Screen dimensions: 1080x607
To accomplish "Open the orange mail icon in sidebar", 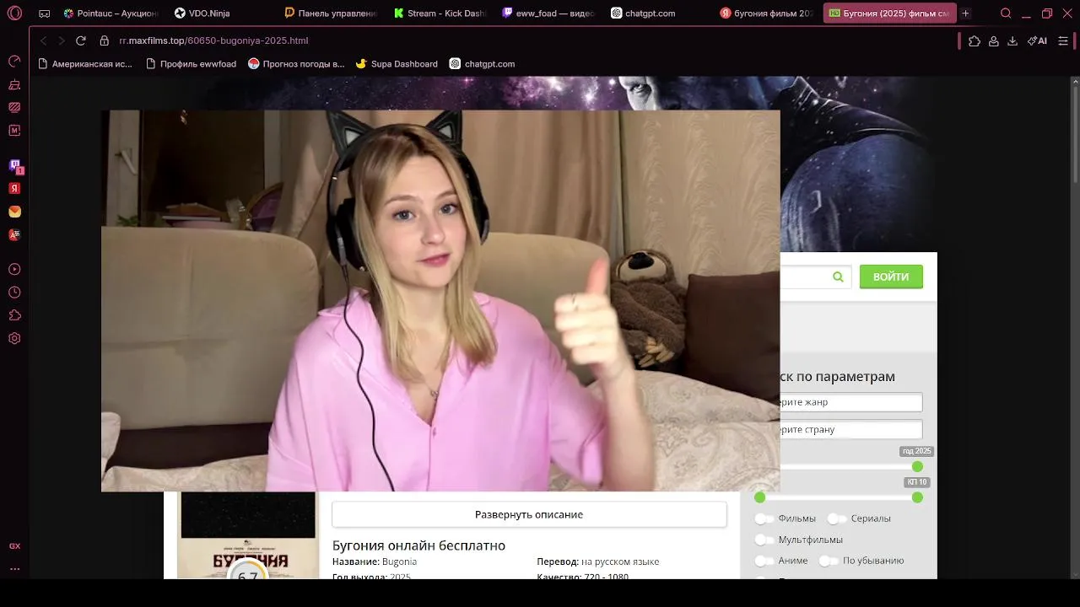I will click(x=14, y=212).
